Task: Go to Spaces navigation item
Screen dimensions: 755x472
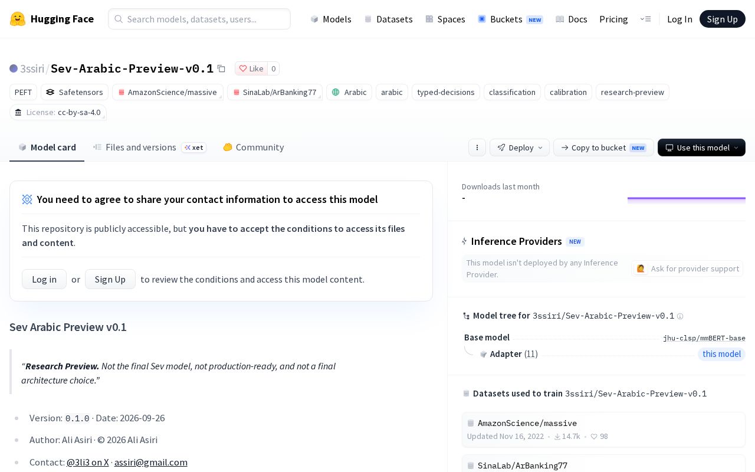Action: tap(445, 19)
